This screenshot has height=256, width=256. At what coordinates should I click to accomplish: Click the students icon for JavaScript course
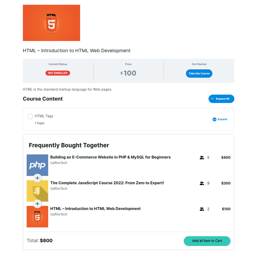202,183
